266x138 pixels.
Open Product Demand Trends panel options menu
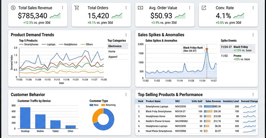[126, 35]
